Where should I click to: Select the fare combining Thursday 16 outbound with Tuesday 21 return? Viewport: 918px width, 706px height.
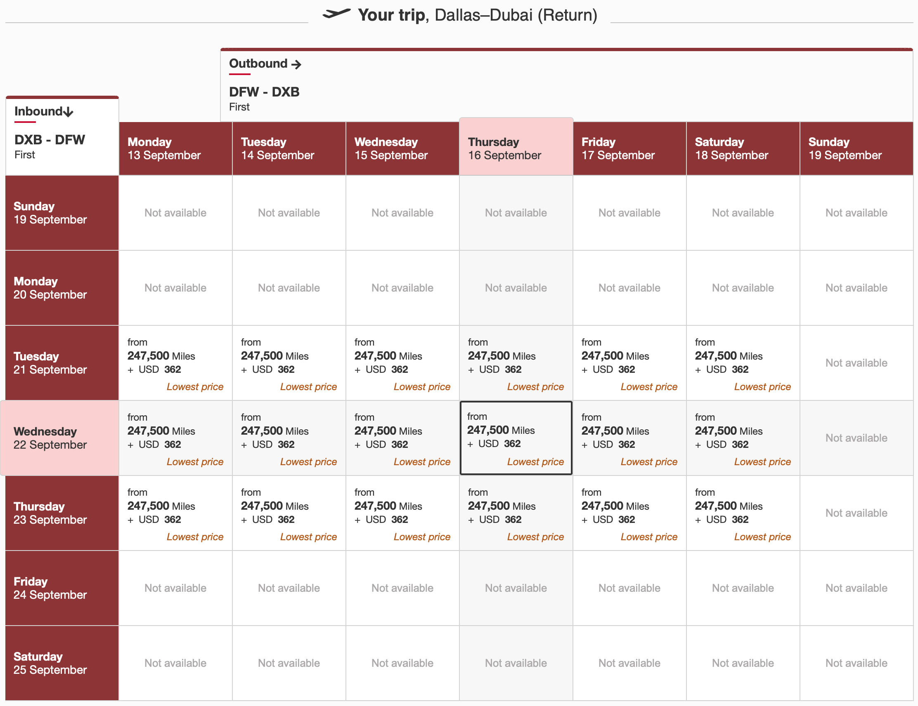(516, 363)
